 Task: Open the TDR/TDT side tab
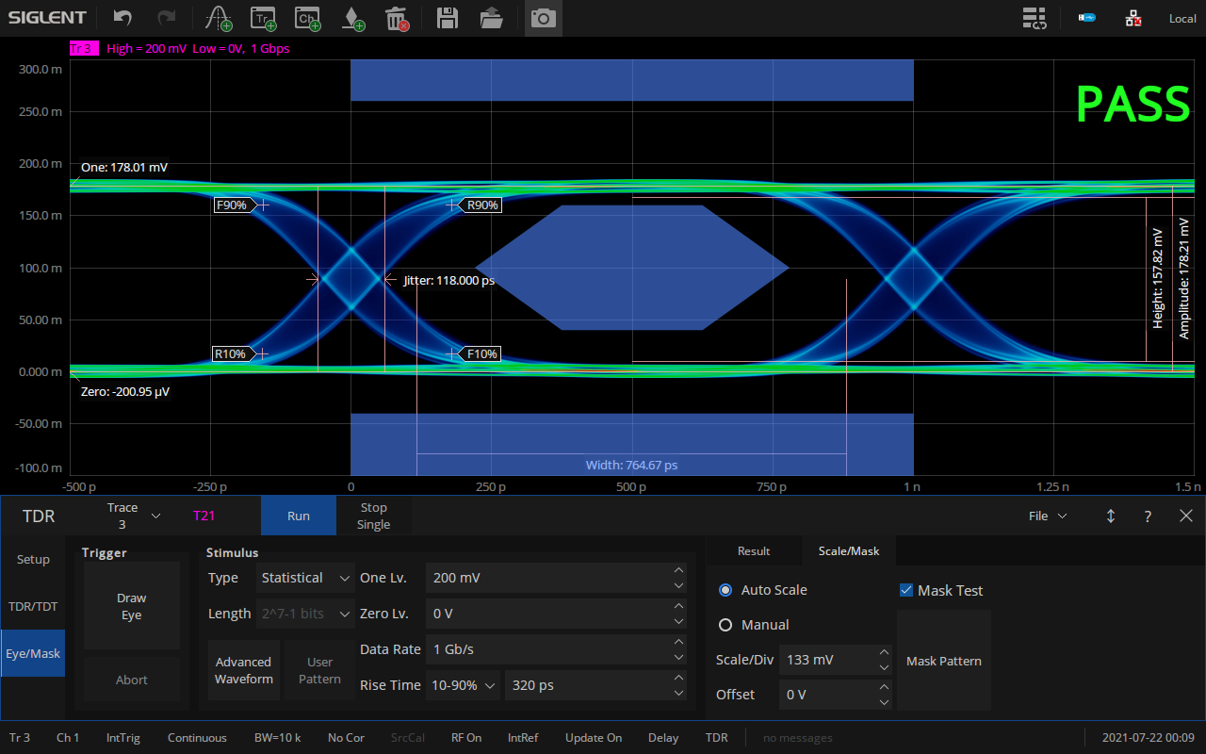[x=33, y=606]
